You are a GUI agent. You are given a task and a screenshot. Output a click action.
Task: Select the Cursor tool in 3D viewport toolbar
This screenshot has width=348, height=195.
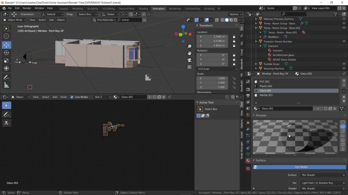point(7,36)
